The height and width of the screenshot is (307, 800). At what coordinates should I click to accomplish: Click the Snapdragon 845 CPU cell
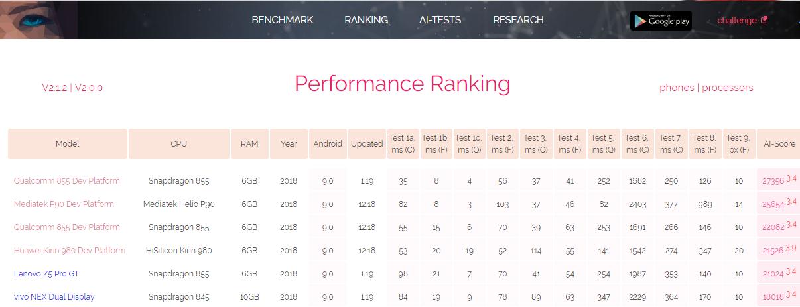(178, 297)
